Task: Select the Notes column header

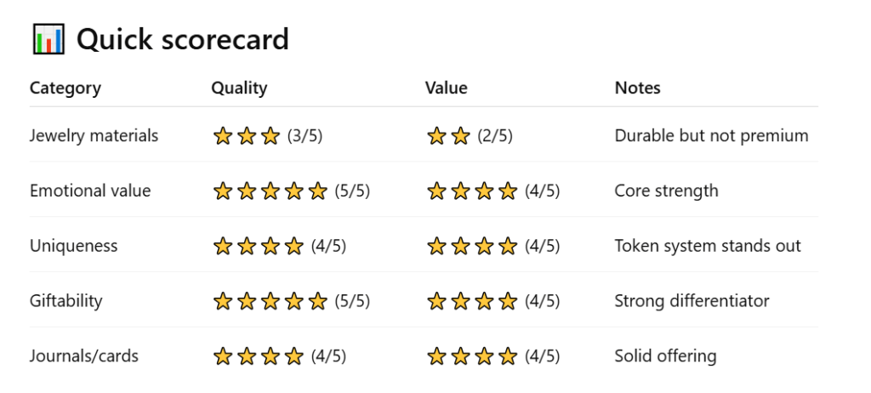Action: pyautogui.click(x=637, y=88)
